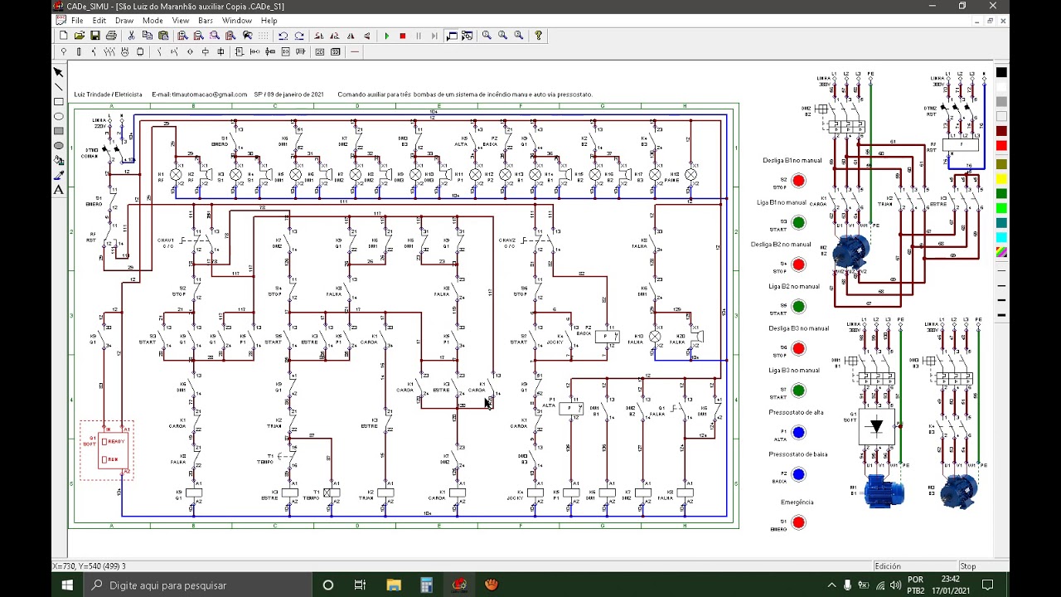This screenshot has width=1061, height=597.
Task: Click the 2D view toolbar icon
Action: click(x=320, y=52)
